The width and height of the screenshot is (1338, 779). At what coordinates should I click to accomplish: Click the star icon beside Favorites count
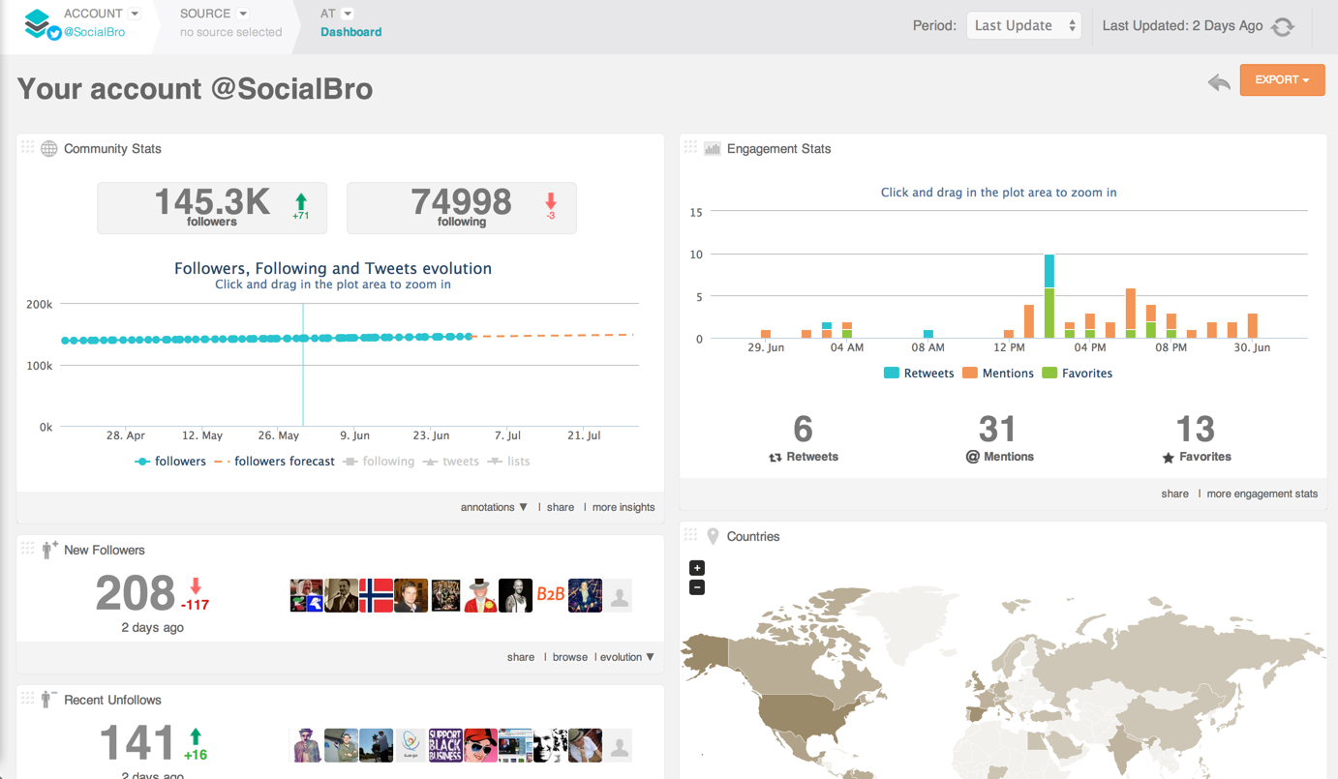(1168, 458)
